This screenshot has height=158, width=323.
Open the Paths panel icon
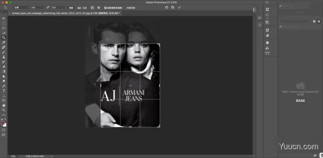[267, 53]
